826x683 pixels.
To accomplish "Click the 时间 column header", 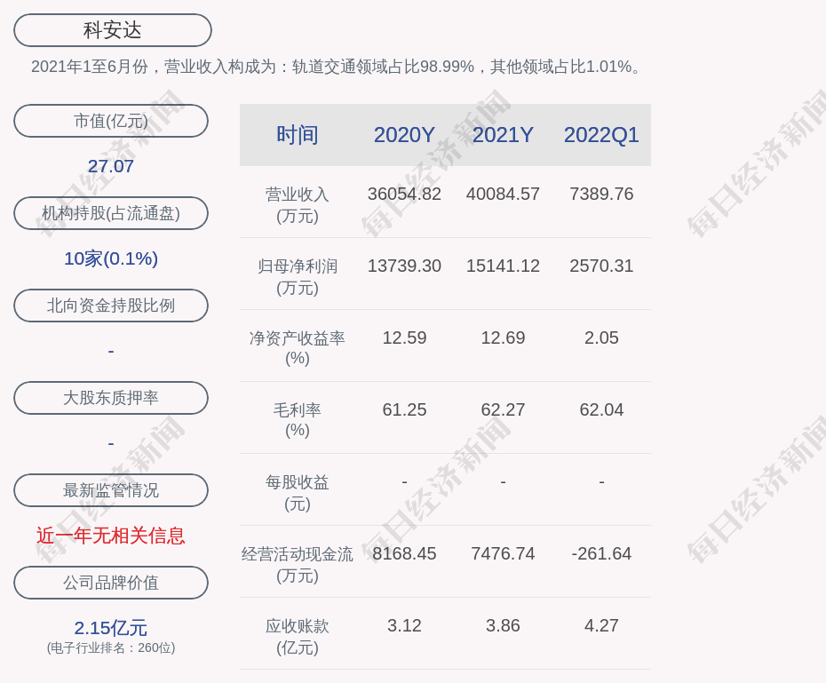I will (x=298, y=135).
